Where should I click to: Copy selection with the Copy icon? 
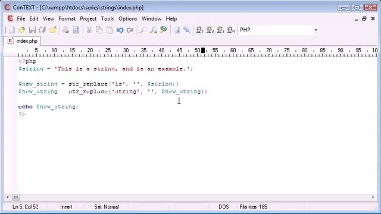pyautogui.click(x=99, y=30)
